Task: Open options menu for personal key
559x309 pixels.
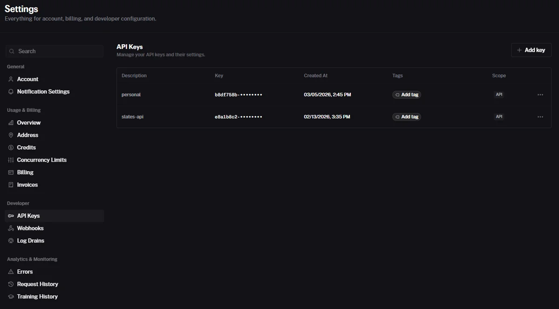Action: click(540, 95)
